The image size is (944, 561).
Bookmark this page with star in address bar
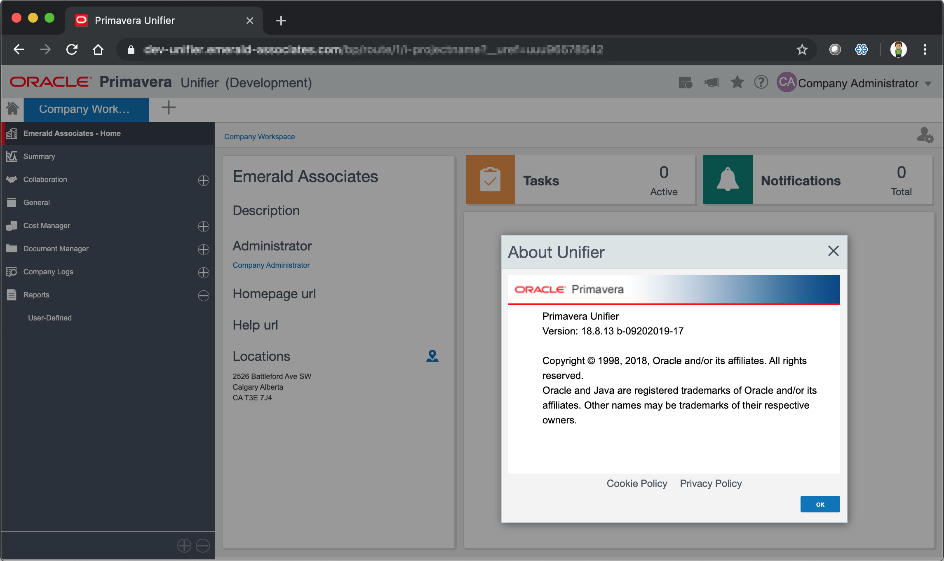point(802,50)
